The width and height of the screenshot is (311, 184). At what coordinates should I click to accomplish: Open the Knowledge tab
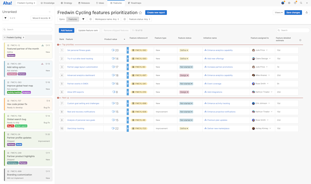tap(47, 3)
